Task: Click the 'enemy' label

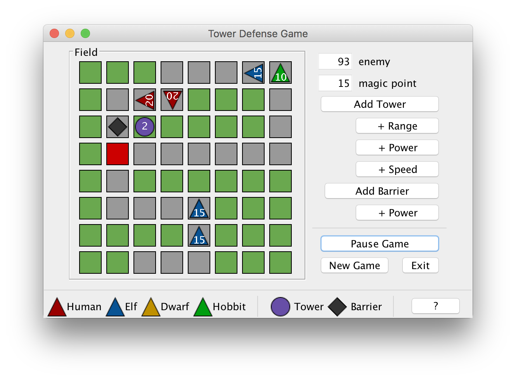Action: coord(374,62)
